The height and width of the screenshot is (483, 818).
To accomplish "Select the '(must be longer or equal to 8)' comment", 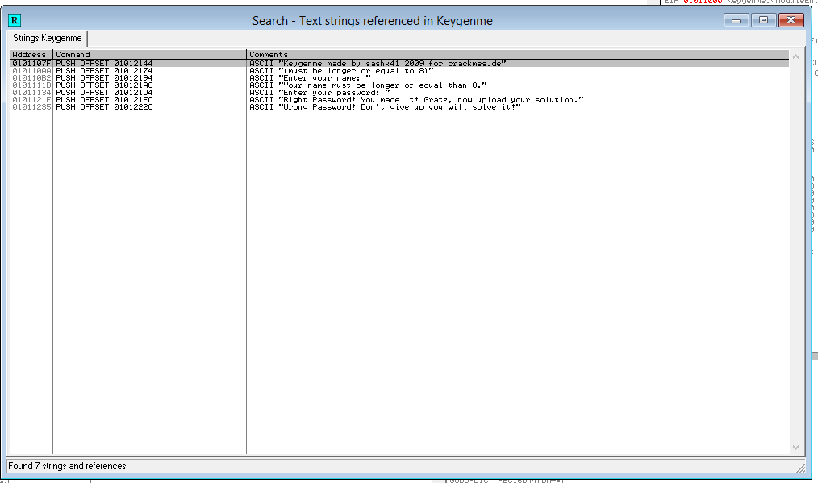I will coord(342,71).
